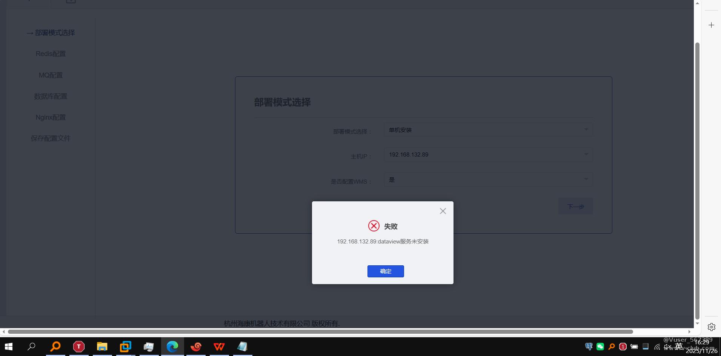Click the plus icon in the browser sidebar

[x=711, y=25]
